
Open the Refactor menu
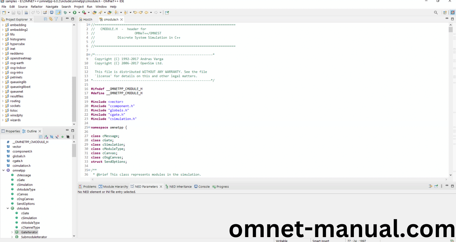click(x=36, y=6)
